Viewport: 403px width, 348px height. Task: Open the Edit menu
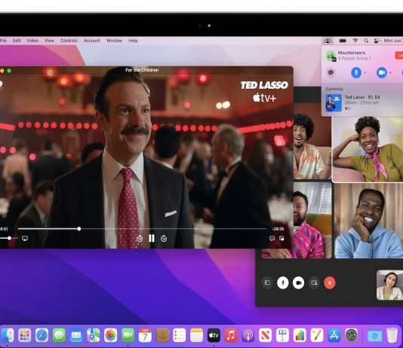(x=17, y=41)
